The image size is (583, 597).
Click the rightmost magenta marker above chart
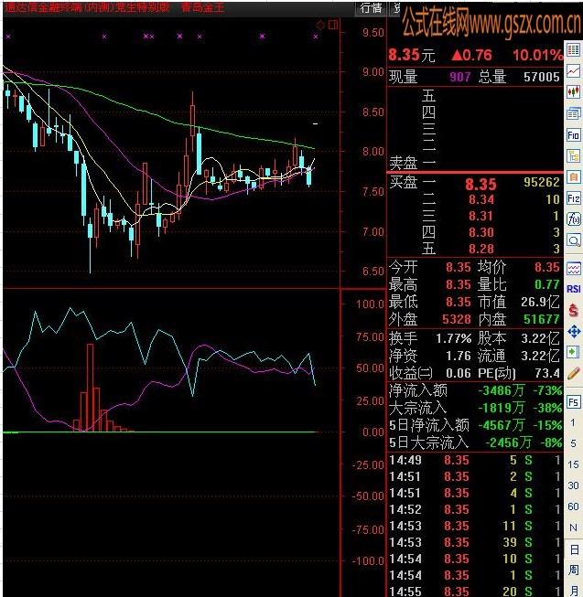tap(316, 37)
